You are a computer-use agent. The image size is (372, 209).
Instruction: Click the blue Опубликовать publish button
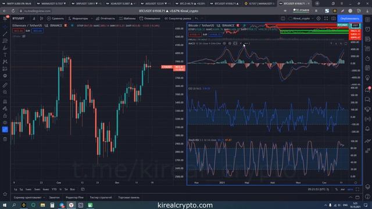point(349,19)
